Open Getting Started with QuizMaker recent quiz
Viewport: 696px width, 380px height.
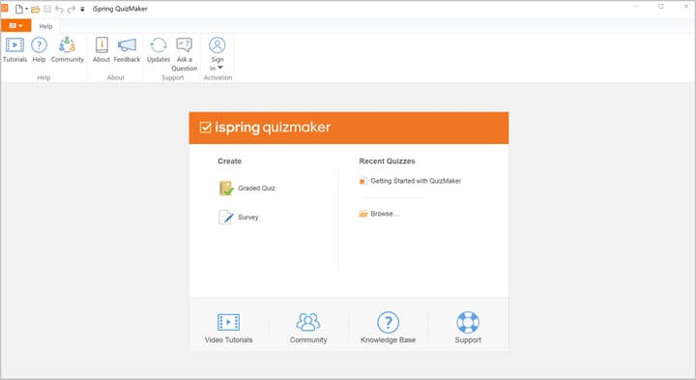point(410,181)
